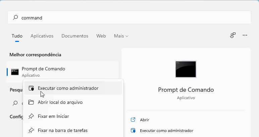Viewport: 259px width, 137px height.
Task: Choose Fixar em Iniciar
Action: pos(73,116)
